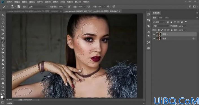Screen dimensions: 199x105
Task: Select the Clone Stamp tool
Action: (x=3, y=45)
